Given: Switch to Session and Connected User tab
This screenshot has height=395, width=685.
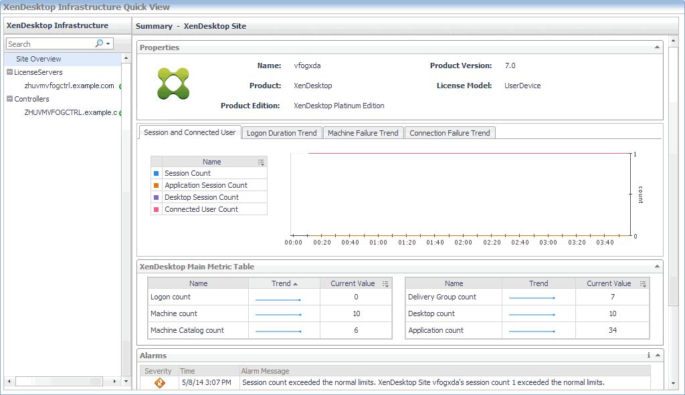Looking at the screenshot, I should click(189, 132).
